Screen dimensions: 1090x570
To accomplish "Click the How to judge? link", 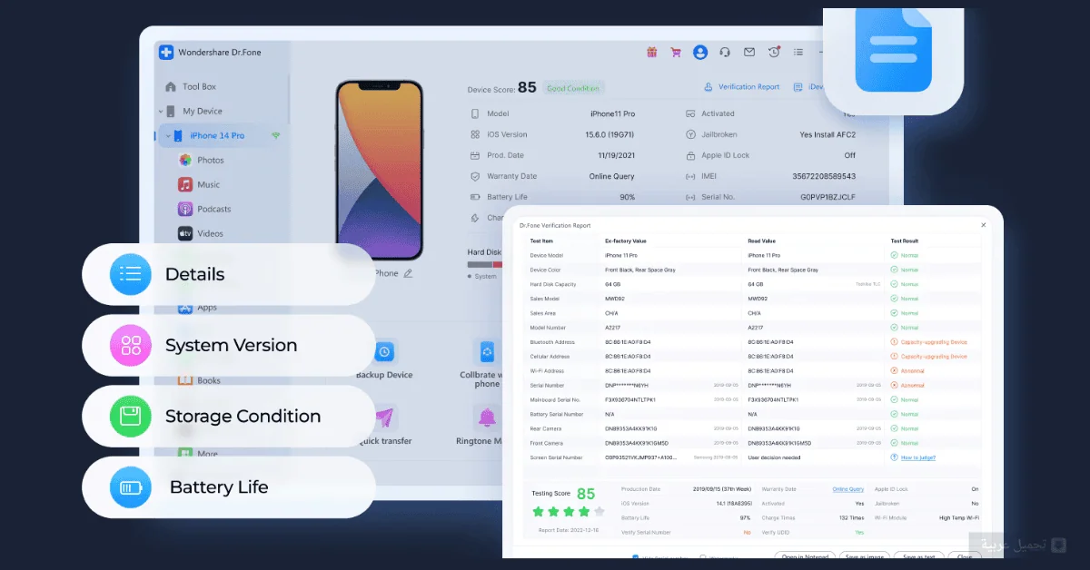I will 917,457.
